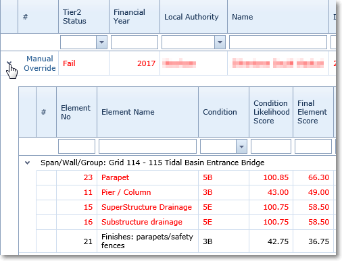Click the 49.00 final element score

[313, 192]
